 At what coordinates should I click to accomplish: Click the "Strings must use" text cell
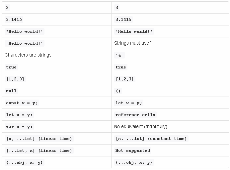tap(133, 43)
